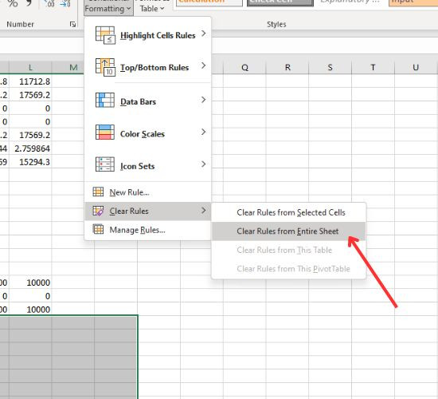Click the Input cell style
The image size is (438, 399).
coord(413,3)
